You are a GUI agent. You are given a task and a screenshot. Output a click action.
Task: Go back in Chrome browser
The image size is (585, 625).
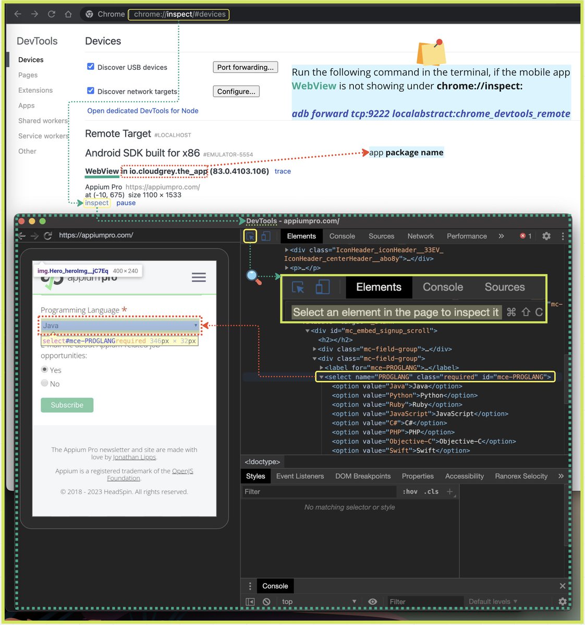point(18,14)
